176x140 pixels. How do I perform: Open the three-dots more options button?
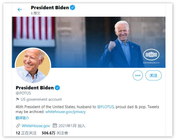tap(138, 75)
